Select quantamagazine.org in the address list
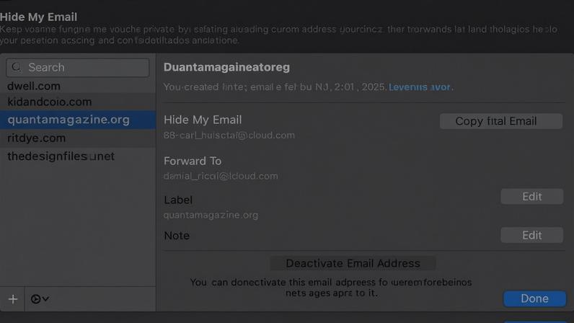 (x=78, y=120)
